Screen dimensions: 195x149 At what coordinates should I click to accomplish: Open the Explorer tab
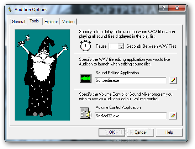click(51, 22)
